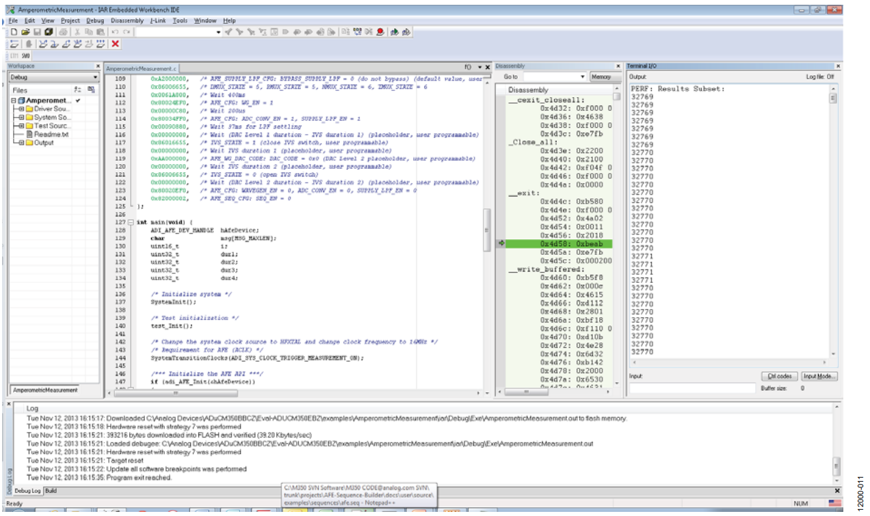Screen dimensions: 870x516
Task: Click the Input Mode button
Action: coord(819,377)
